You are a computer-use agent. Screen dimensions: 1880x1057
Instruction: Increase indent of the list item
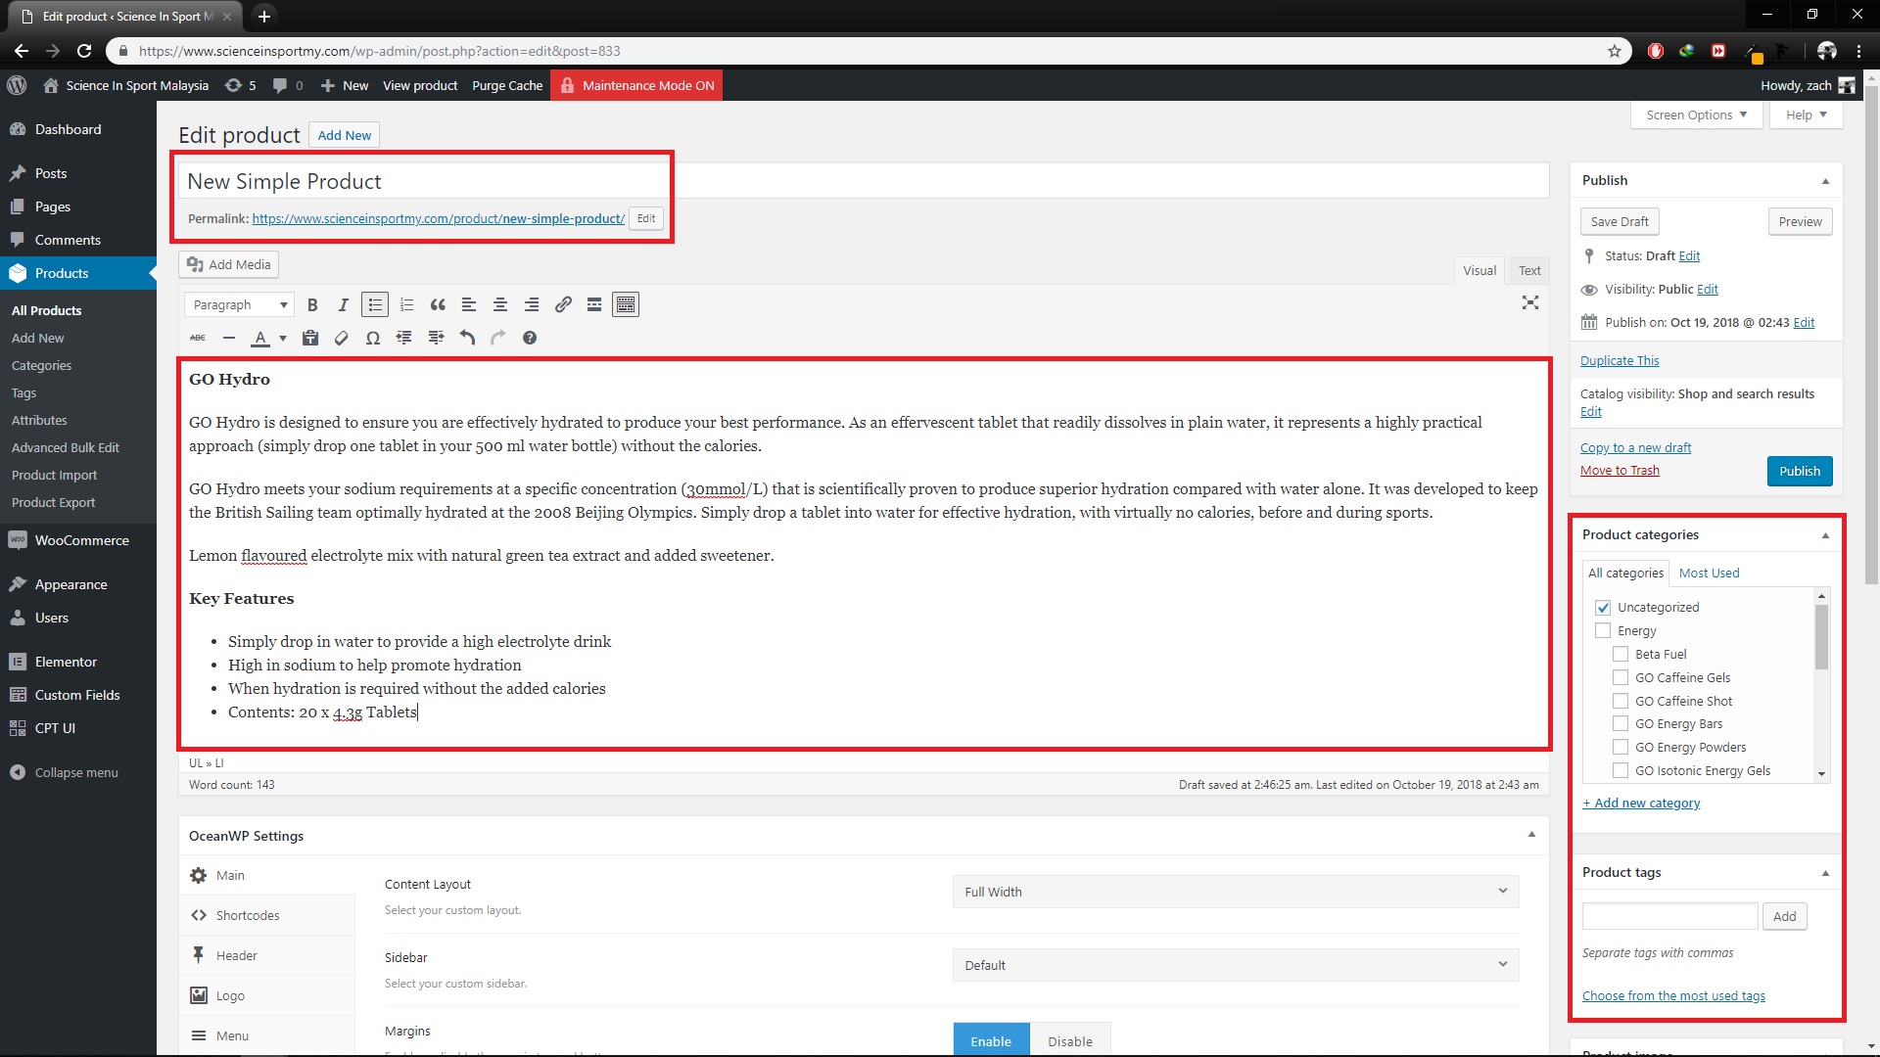click(436, 338)
